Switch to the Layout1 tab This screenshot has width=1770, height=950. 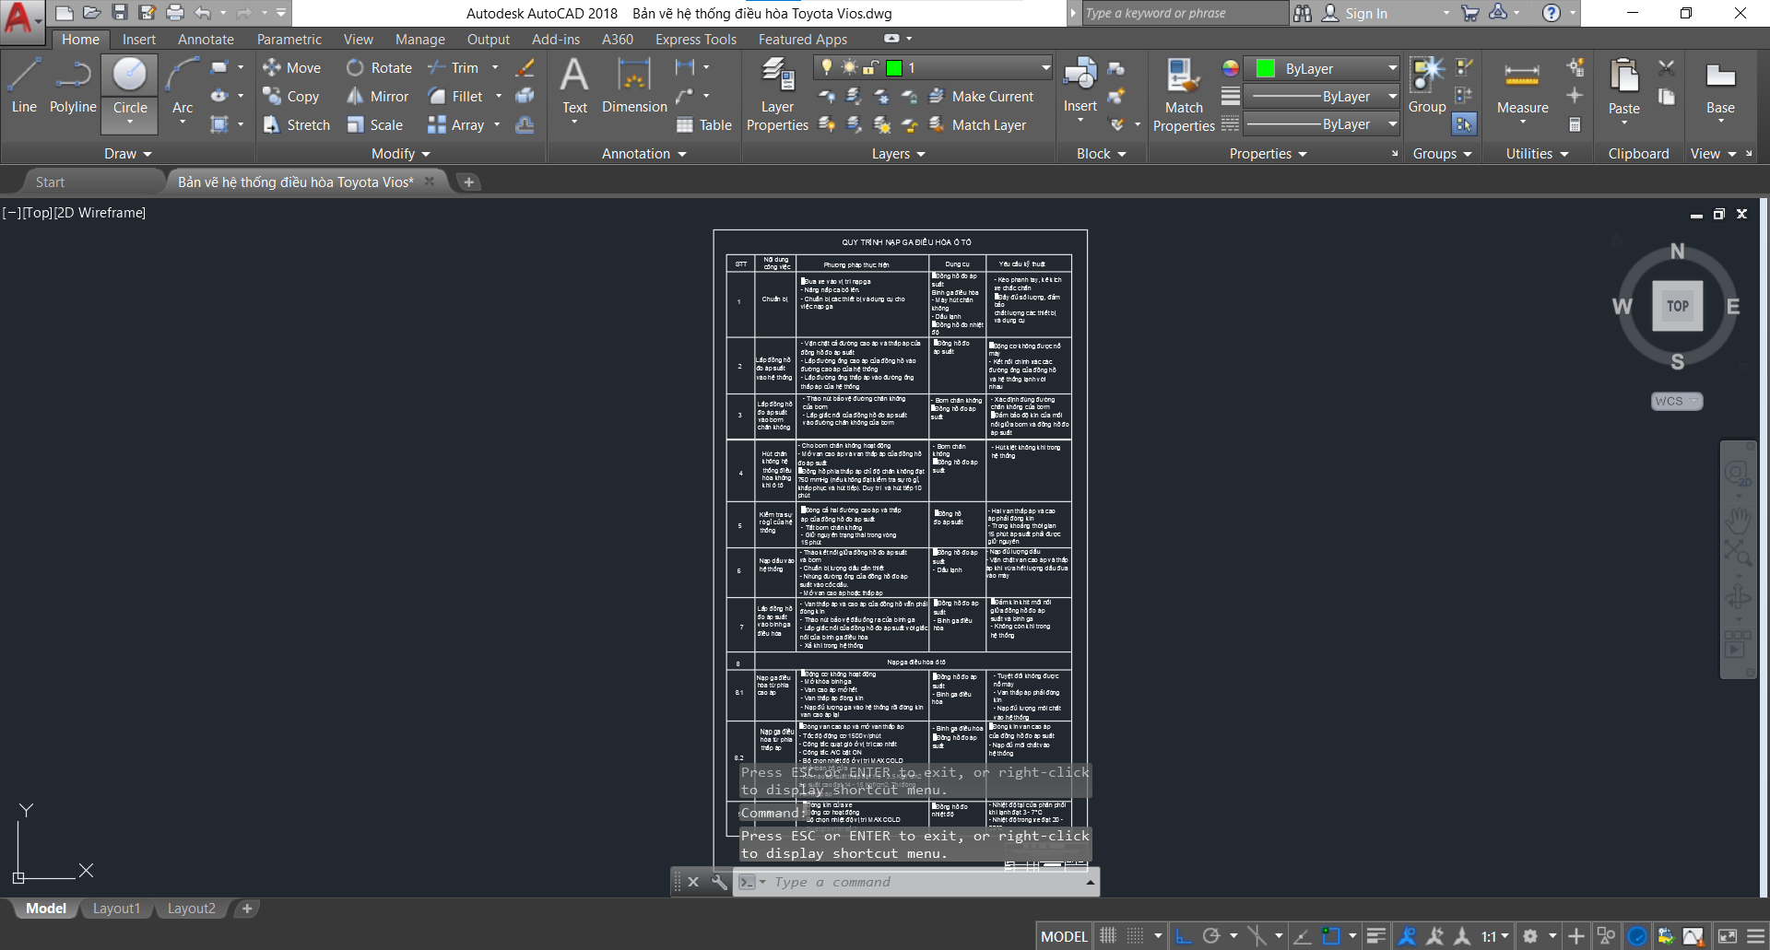tap(116, 909)
